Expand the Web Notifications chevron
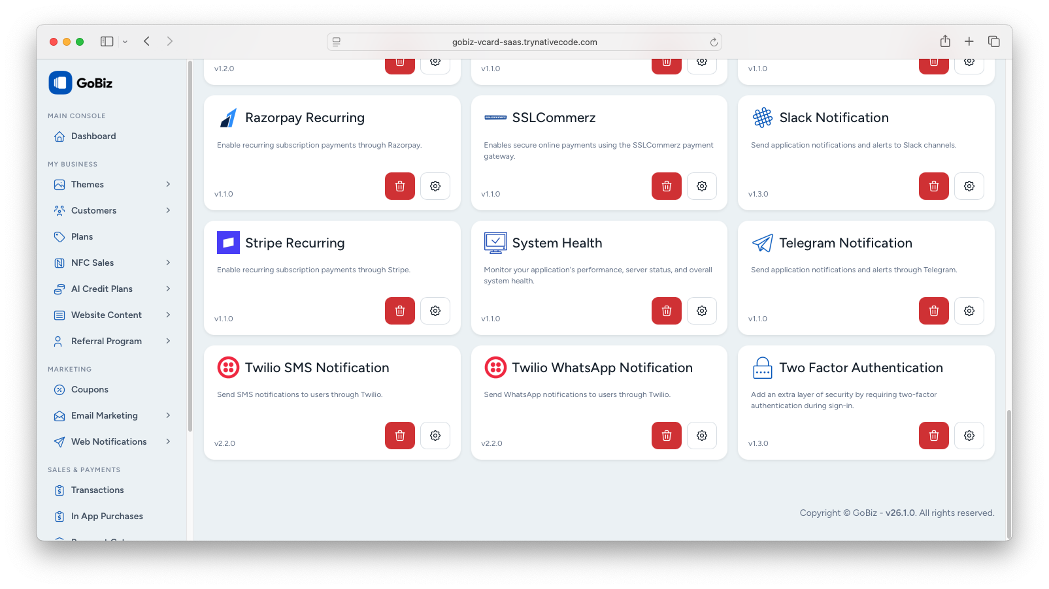The image size is (1049, 589). (x=168, y=441)
